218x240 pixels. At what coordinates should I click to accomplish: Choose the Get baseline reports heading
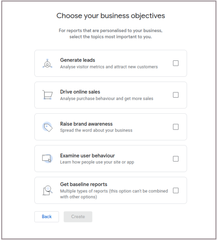[83, 184]
